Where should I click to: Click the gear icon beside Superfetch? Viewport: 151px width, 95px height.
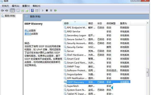coord(65,86)
